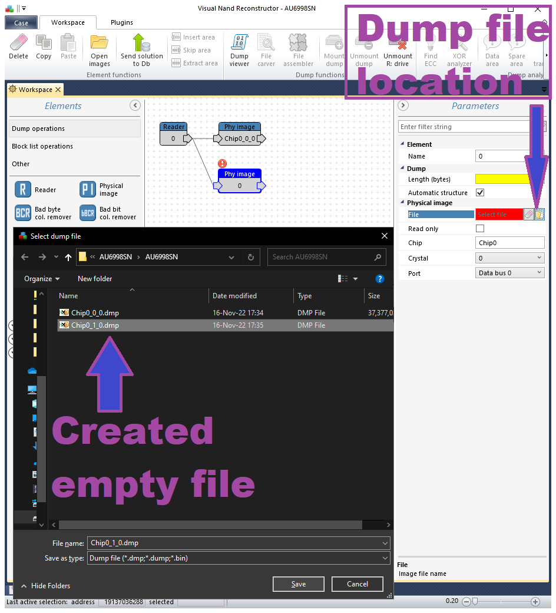Click the error badge above Phy image
This screenshot has height=613, width=556.
point(222,163)
